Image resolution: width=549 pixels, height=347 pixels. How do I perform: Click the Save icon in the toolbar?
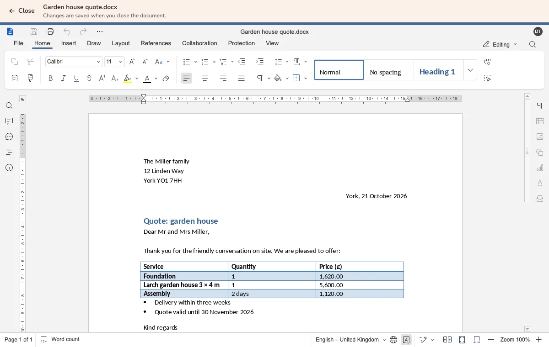click(34, 32)
